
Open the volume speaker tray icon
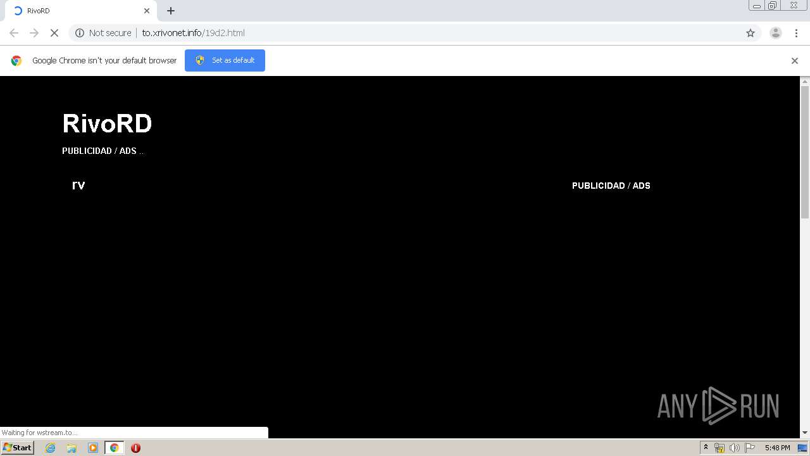point(735,448)
